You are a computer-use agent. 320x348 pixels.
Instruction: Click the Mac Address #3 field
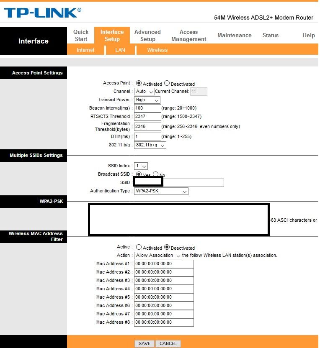(164, 281)
